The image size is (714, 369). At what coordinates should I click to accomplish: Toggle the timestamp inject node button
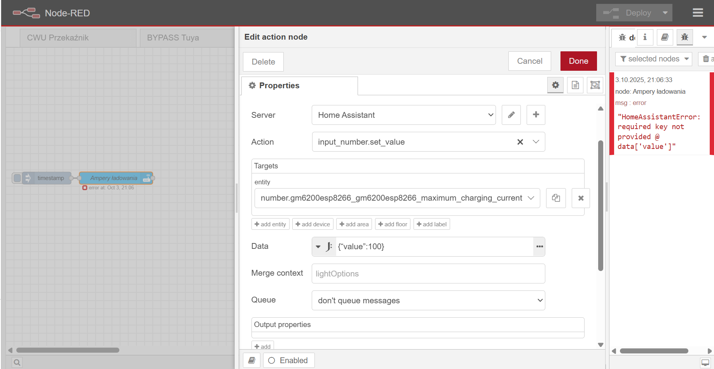point(17,178)
